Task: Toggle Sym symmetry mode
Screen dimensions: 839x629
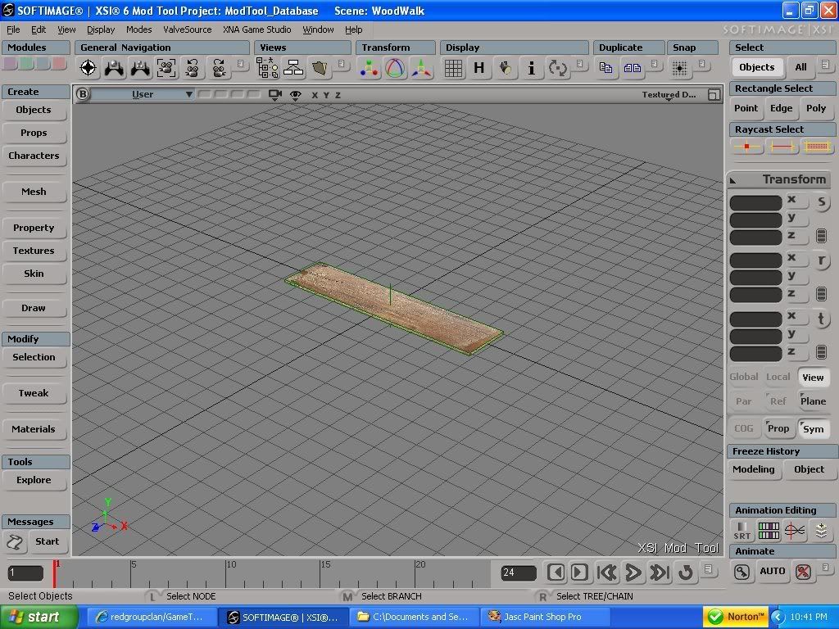Action: pyautogui.click(x=813, y=429)
